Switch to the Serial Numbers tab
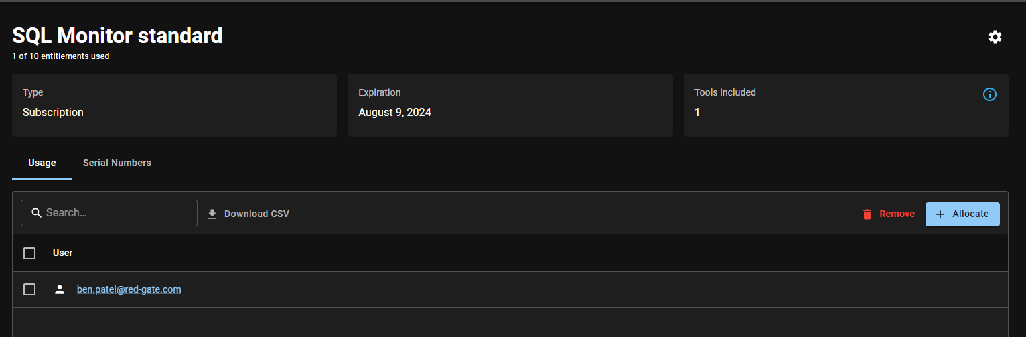The image size is (1026, 337). click(x=117, y=163)
